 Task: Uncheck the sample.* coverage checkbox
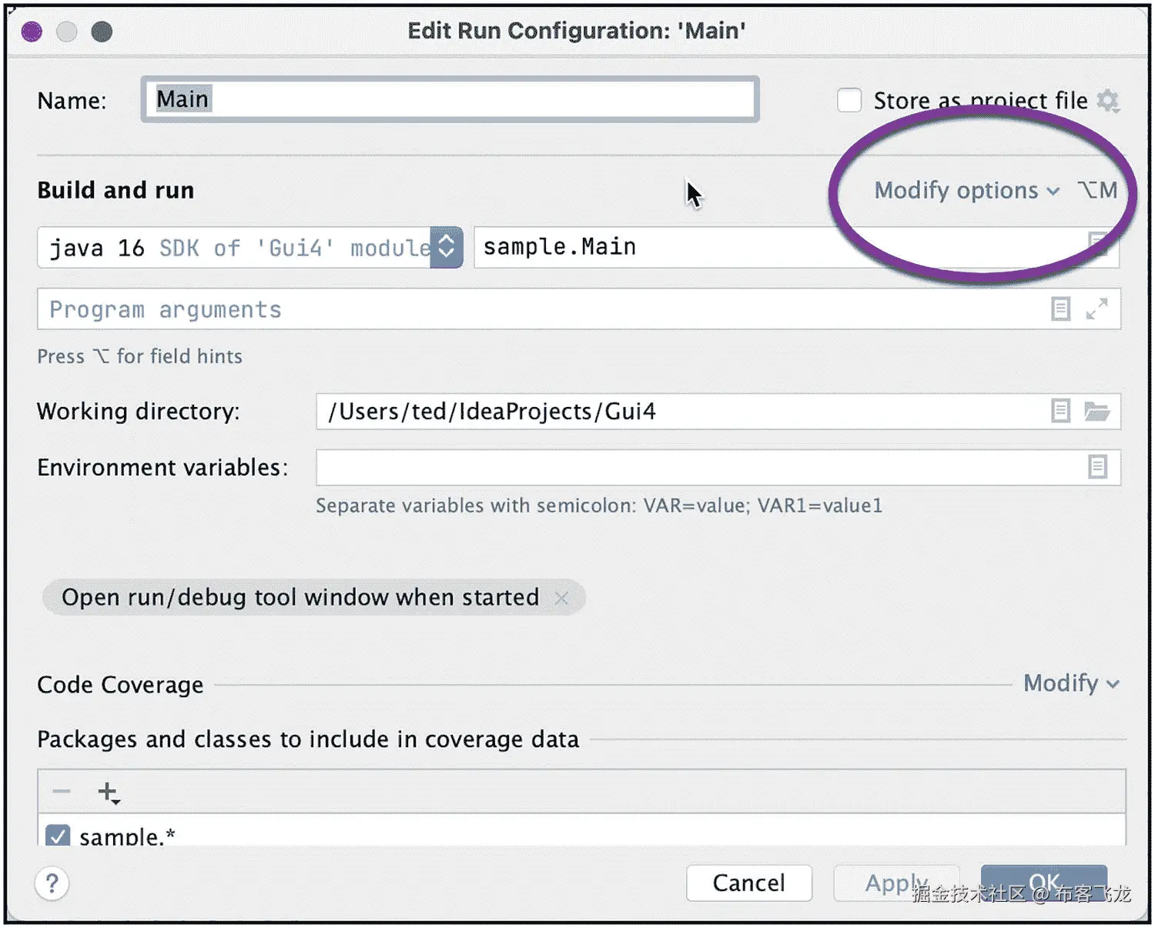pos(58,836)
